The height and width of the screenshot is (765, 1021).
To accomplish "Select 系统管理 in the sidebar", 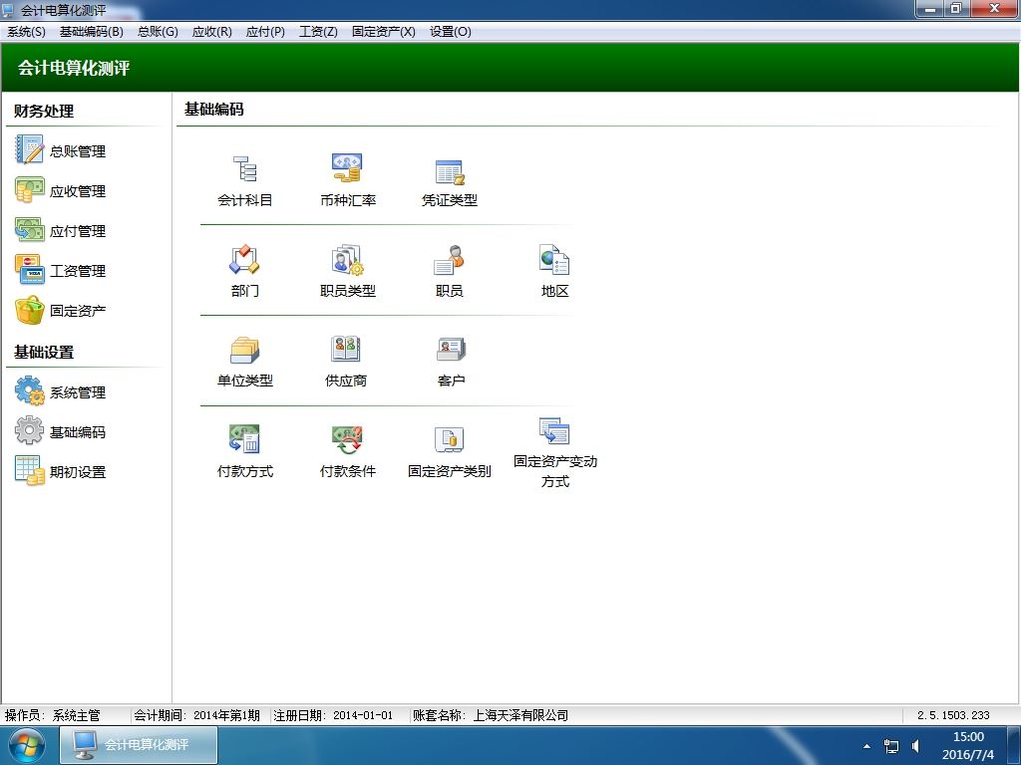I will point(60,391).
